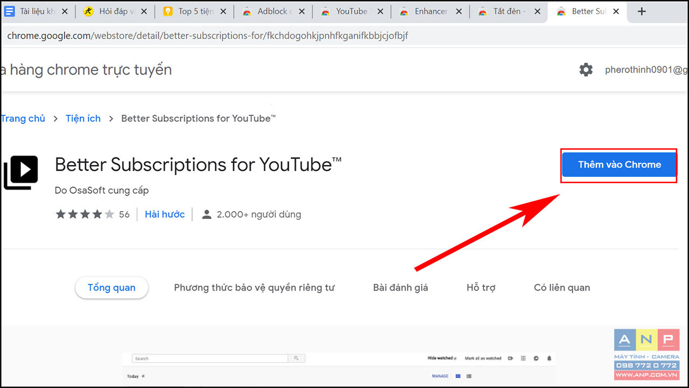Screen dimensions: 689x388
Task: Close the 'YouTube' tab
Action: 380,11
